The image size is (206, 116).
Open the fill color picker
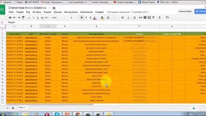click(x=102, y=18)
